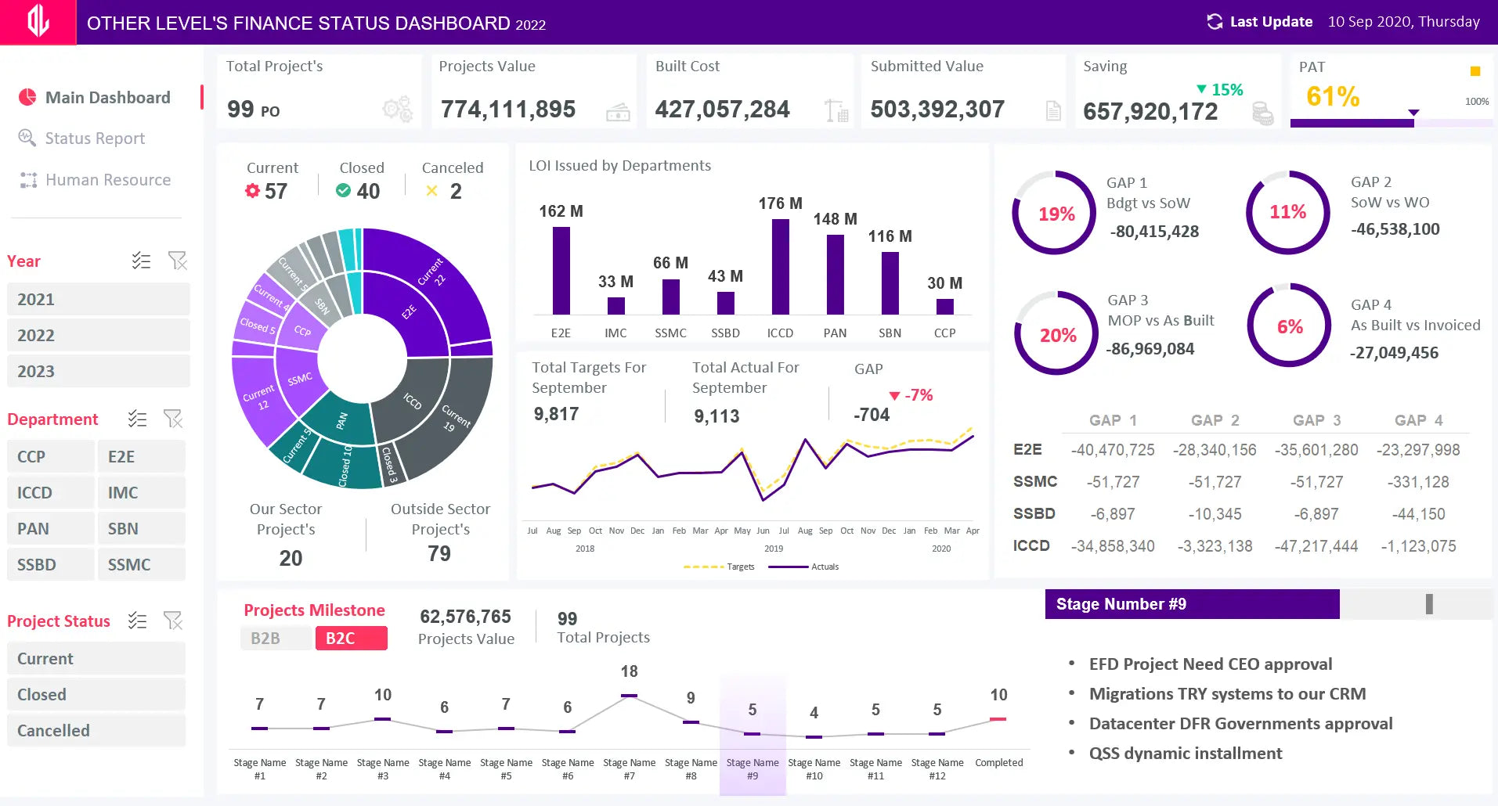Clear the Project Status filter icon
The image size is (1498, 806).
click(173, 621)
